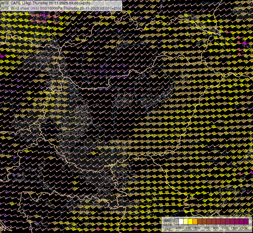Image resolution: width=253 pixels, height=233 pixels.
Task: Click the 1500 legend value label
Action: pyautogui.click(x=244, y=228)
